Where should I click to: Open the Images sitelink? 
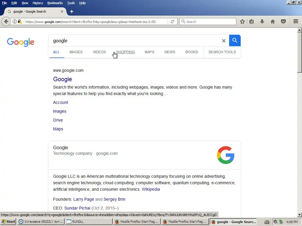[60, 111]
